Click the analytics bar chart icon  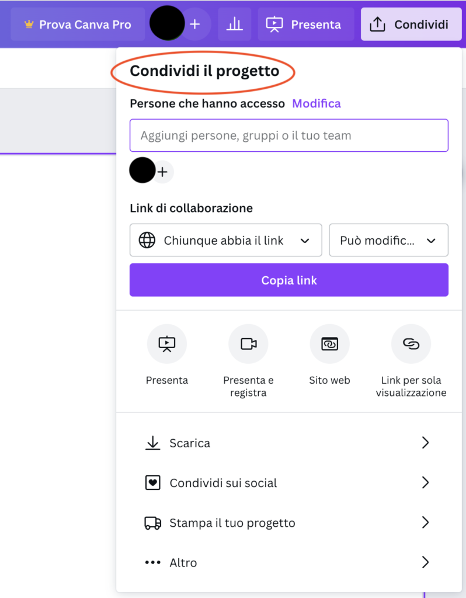point(234,25)
